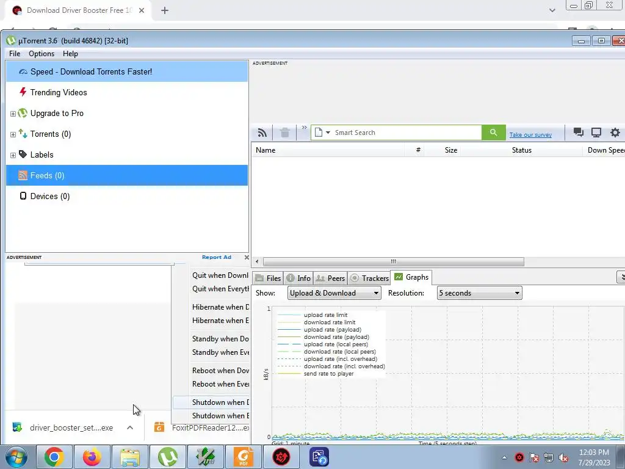The height and width of the screenshot is (469, 625).
Task: Click the green search magnifier button
Action: (x=493, y=133)
